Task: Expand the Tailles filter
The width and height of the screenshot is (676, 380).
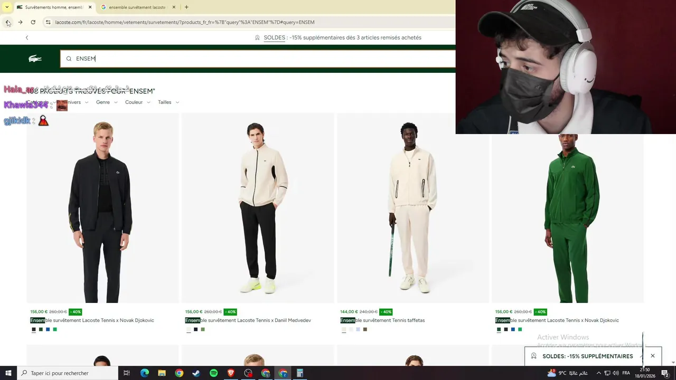Action: pyautogui.click(x=168, y=102)
